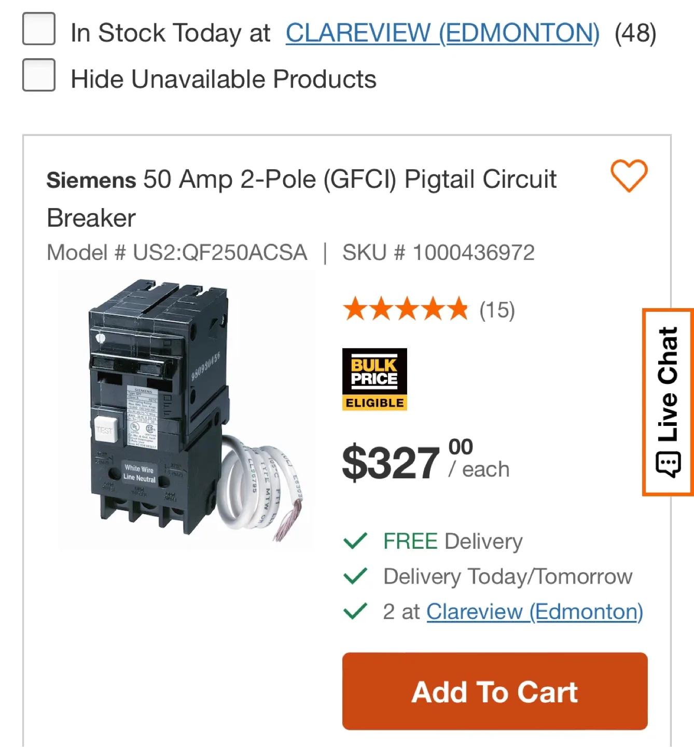
Task: Open Clareview (Edmonton) availability link
Action: coord(534,612)
